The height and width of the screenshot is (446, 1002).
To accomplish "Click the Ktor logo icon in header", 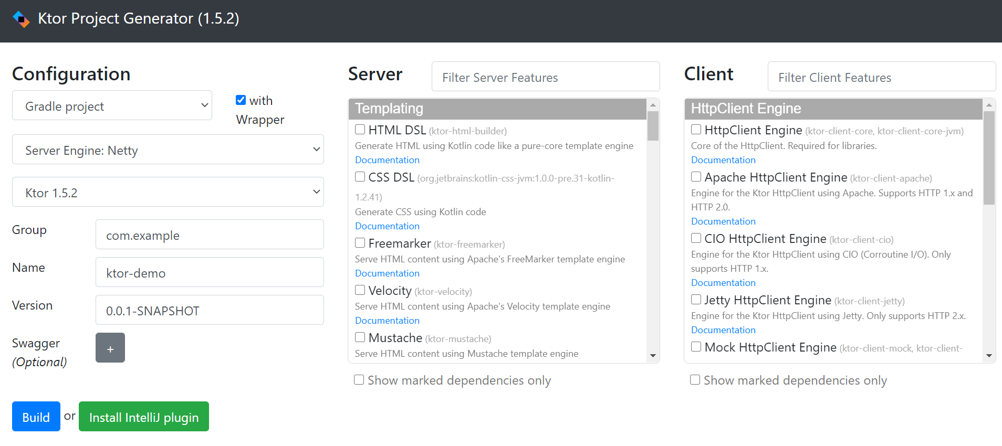I will [x=21, y=19].
